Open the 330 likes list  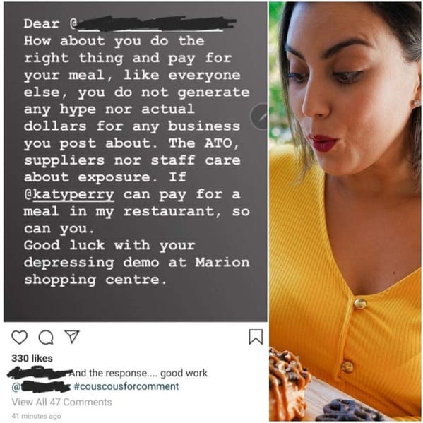pos(32,358)
